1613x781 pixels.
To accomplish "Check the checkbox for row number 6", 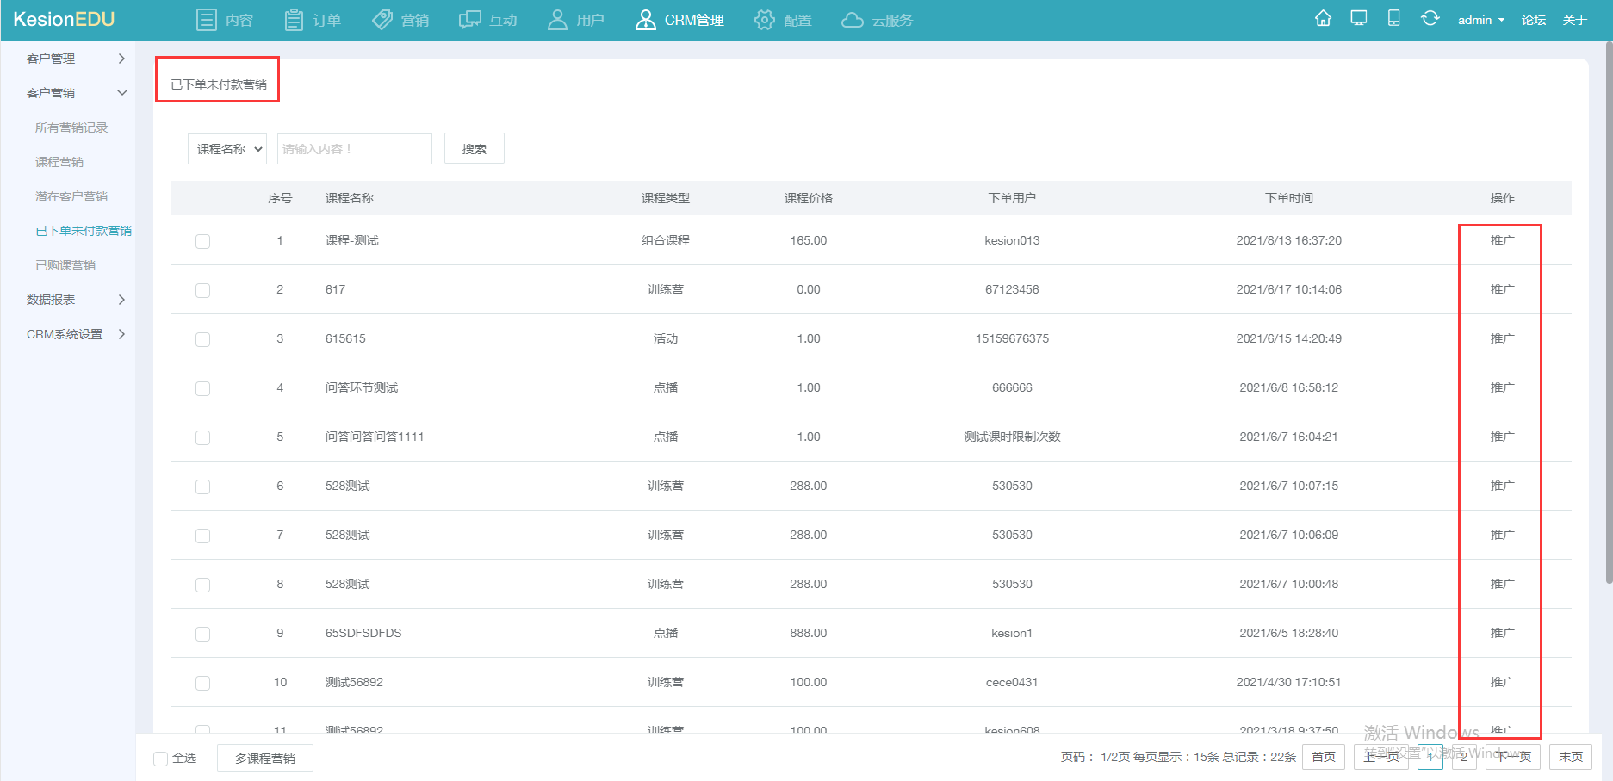I will click(202, 487).
